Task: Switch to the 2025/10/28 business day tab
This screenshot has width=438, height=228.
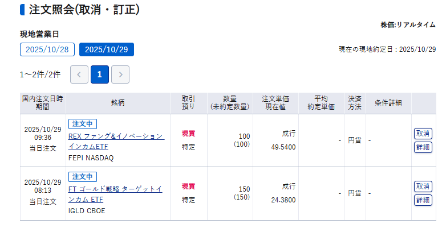Action: point(47,49)
